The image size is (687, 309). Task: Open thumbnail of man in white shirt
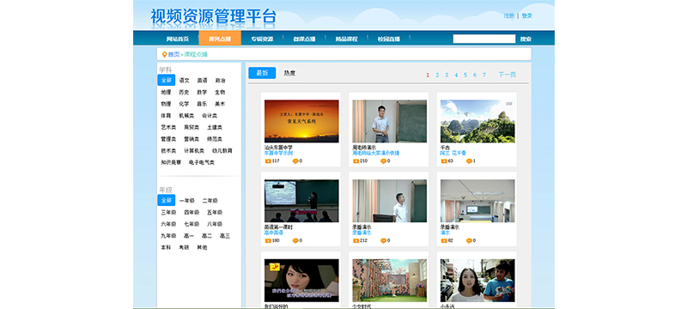(390, 201)
